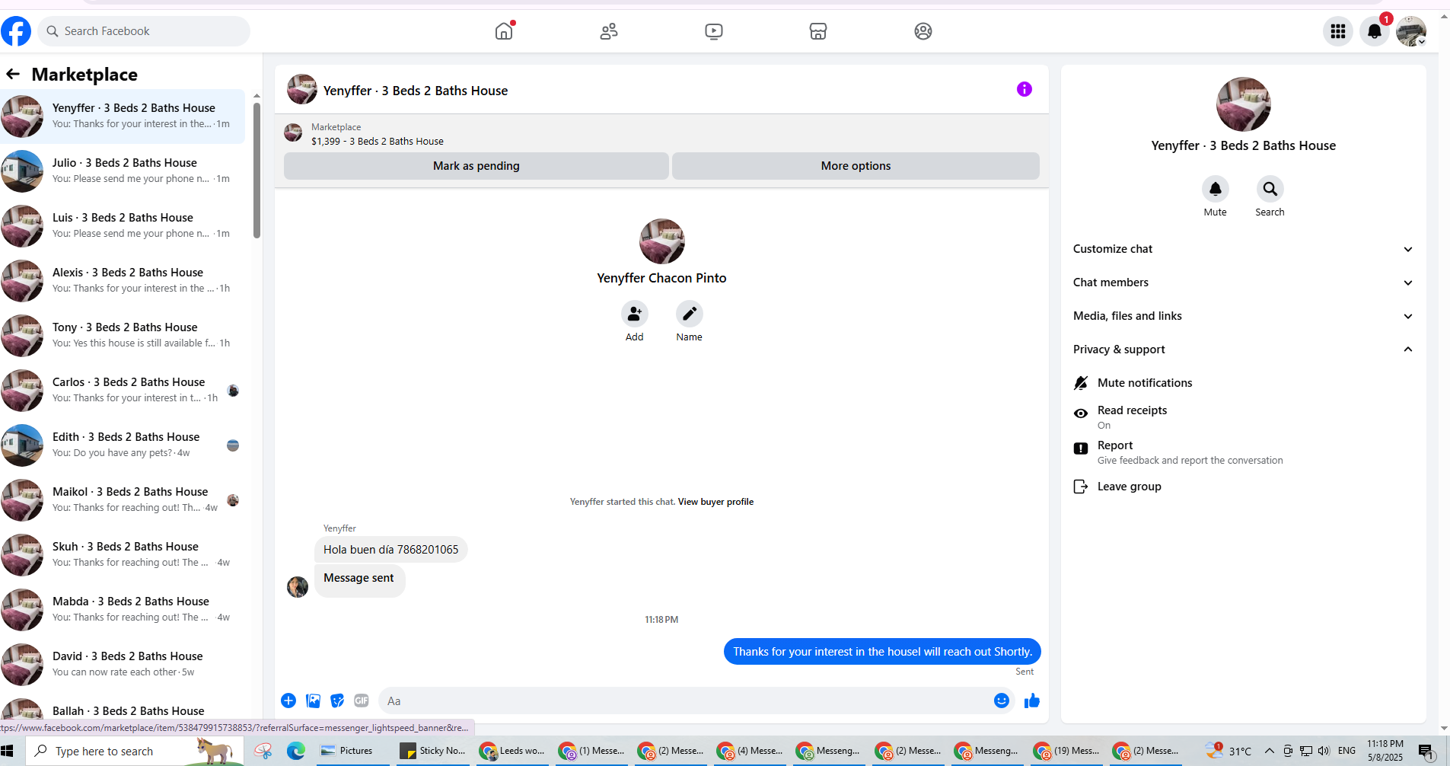Expand the Customize chat section
Viewport: 1450px width, 766px height.
[x=1243, y=249]
